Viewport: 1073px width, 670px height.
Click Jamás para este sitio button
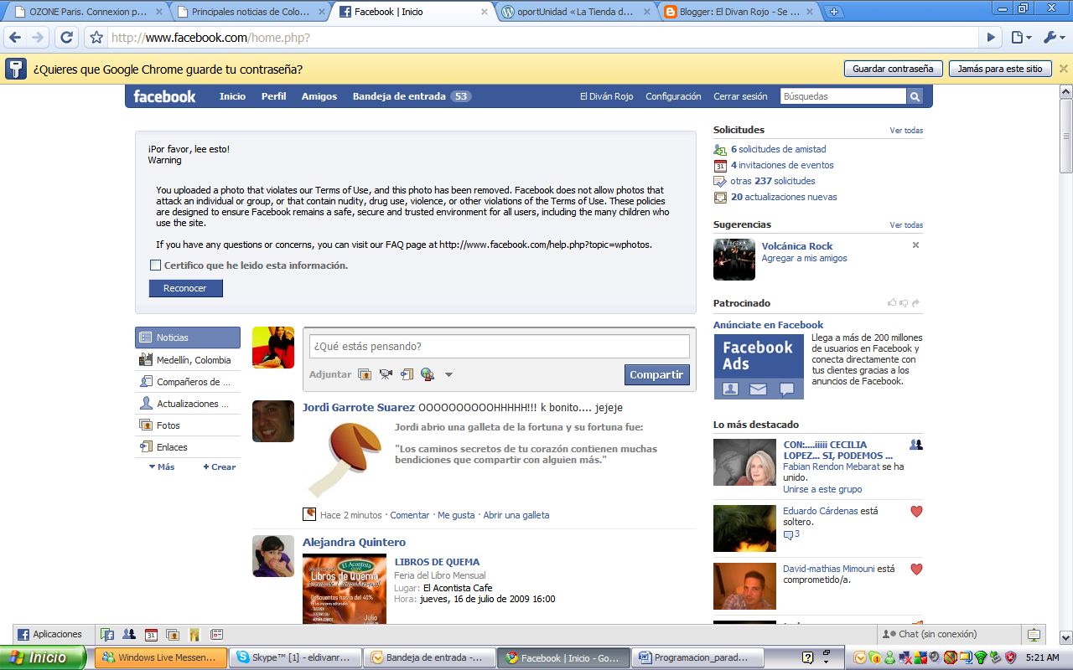pos(1000,69)
